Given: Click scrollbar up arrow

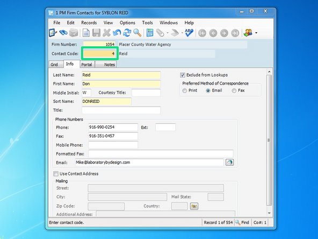Looking at the screenshot, I should [269, 72].
